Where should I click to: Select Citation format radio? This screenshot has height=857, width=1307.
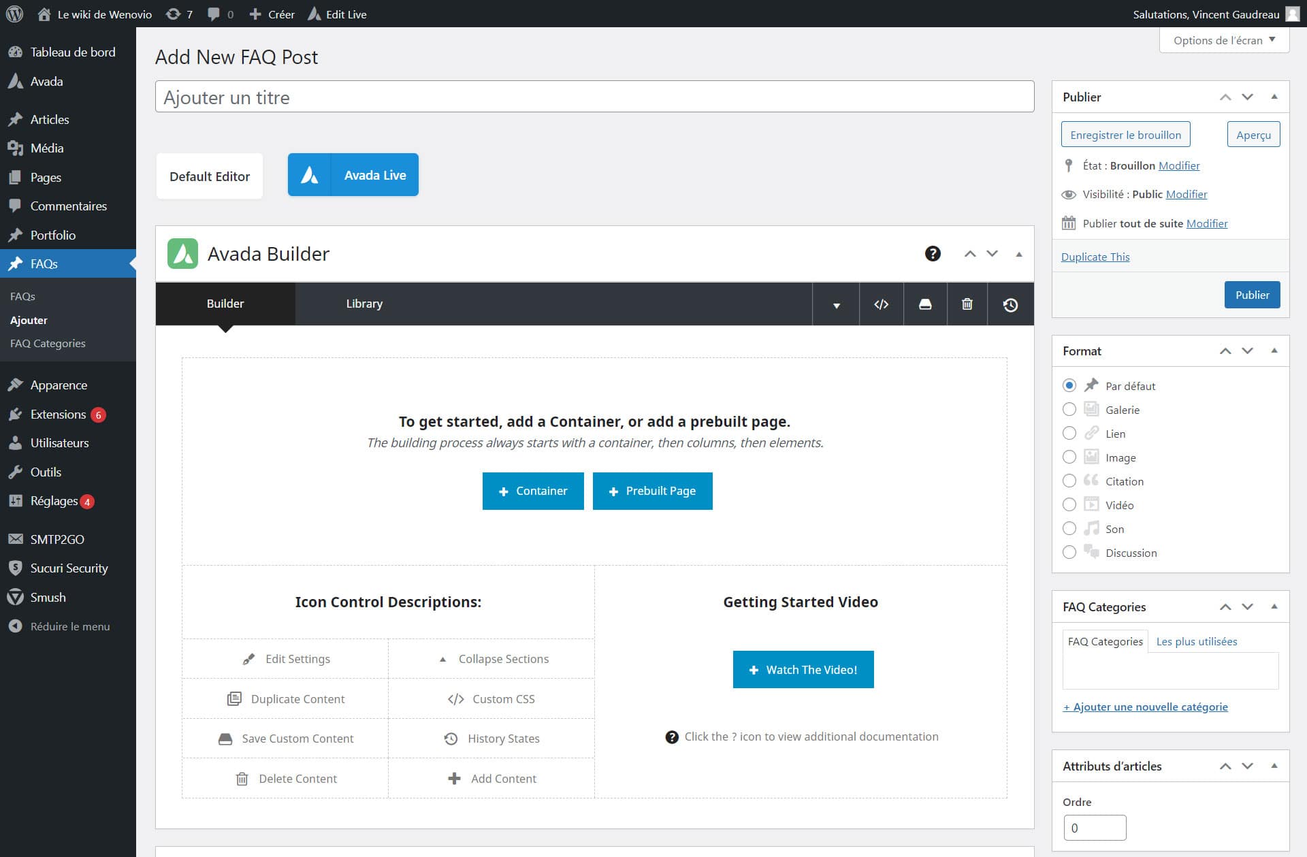click(1069, 481)
